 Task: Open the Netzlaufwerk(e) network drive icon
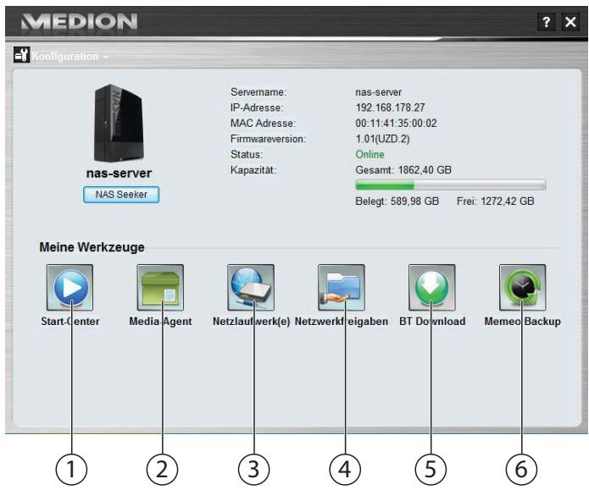click(x=251, y=288)
